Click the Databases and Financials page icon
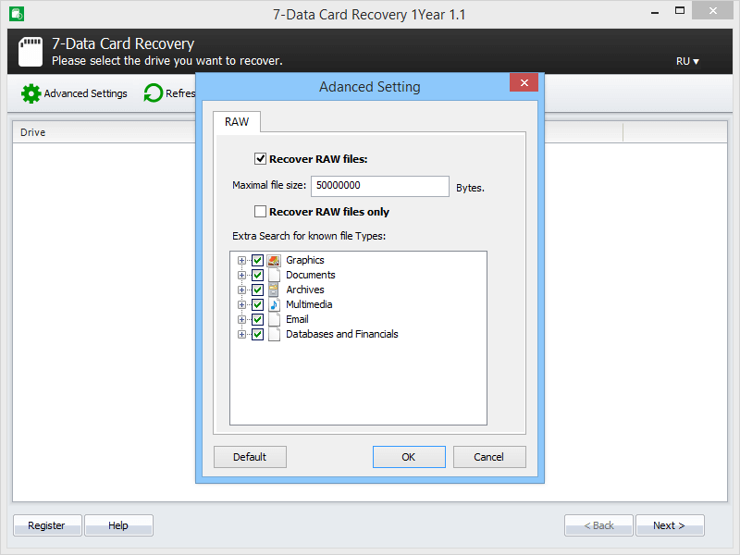 click(x=274, y=334)
